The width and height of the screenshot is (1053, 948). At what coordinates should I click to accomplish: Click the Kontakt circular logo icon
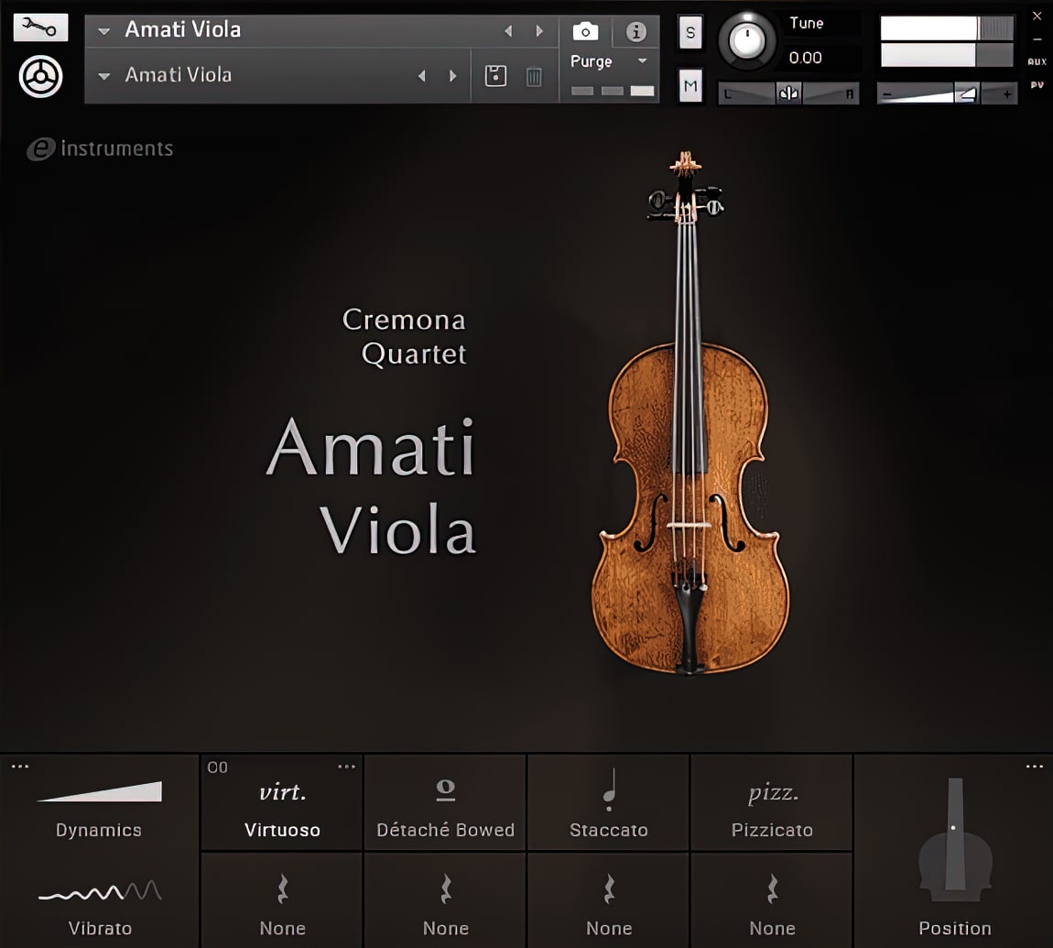click(x=40, y=77)
